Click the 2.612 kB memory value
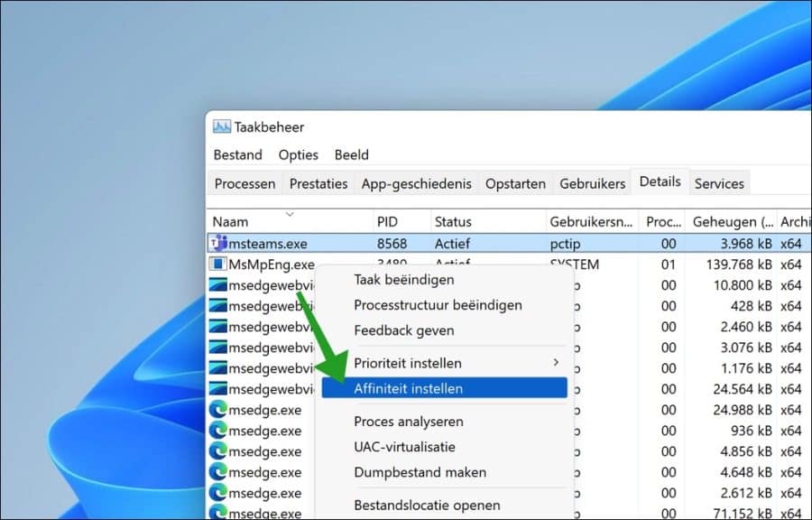This screenshot has height=520, width=812. [746, 493]
